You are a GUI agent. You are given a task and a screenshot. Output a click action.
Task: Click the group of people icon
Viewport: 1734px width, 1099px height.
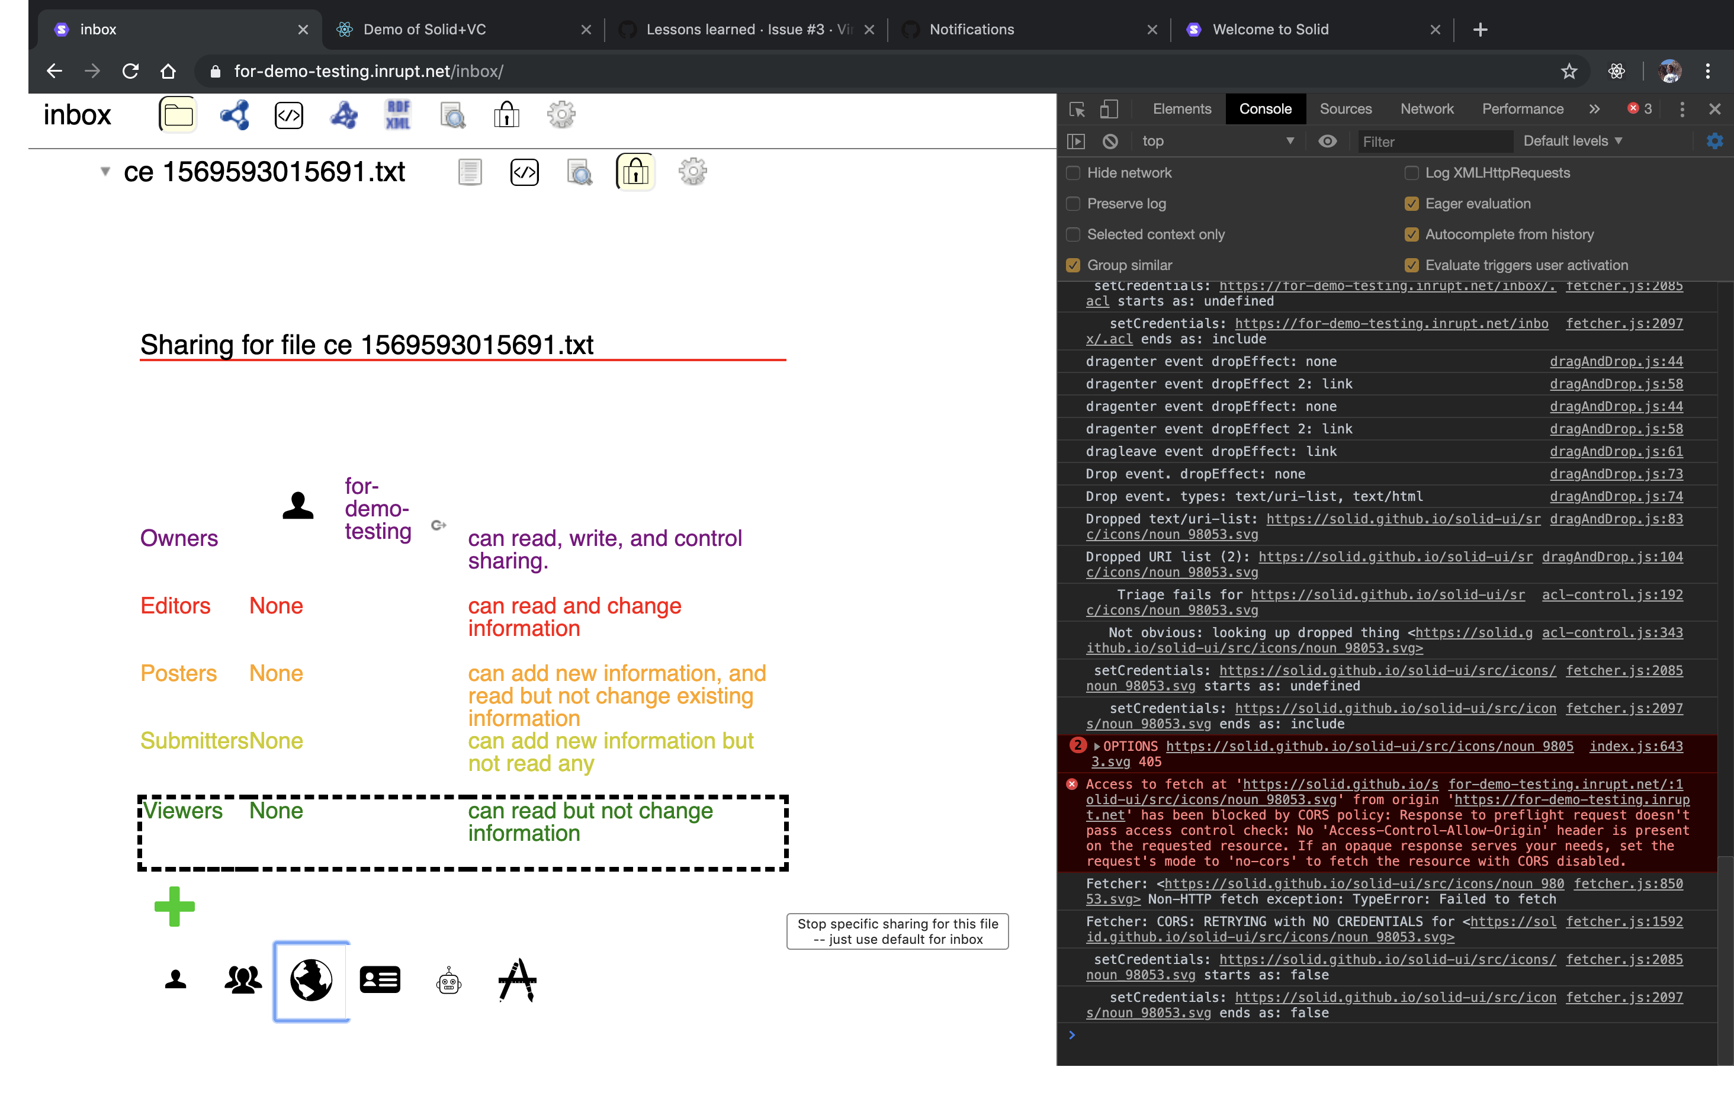243,980
